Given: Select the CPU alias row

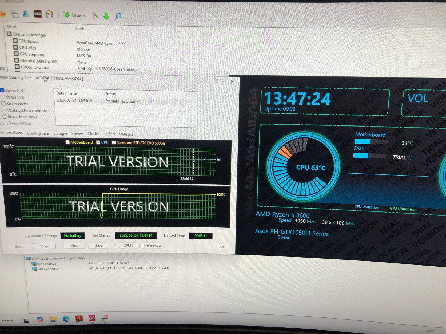Looking at the screenshot, I should point(27,48).
